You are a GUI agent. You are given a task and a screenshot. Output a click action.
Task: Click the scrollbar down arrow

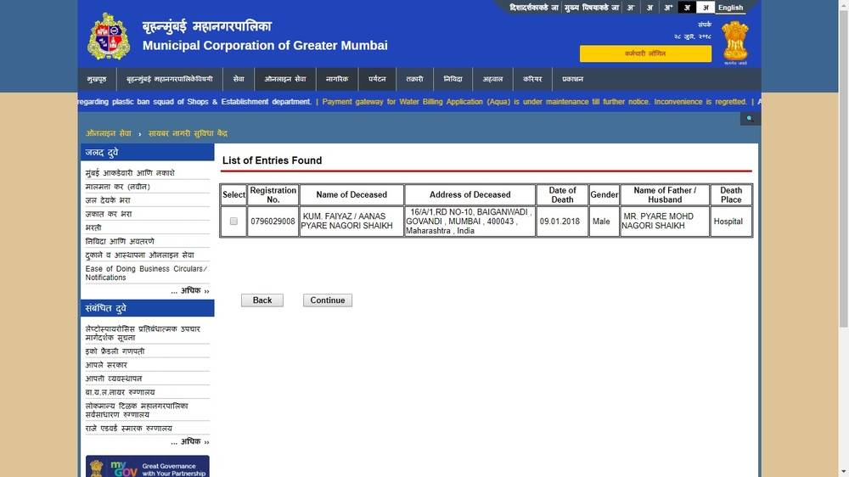tap(844, 472)
